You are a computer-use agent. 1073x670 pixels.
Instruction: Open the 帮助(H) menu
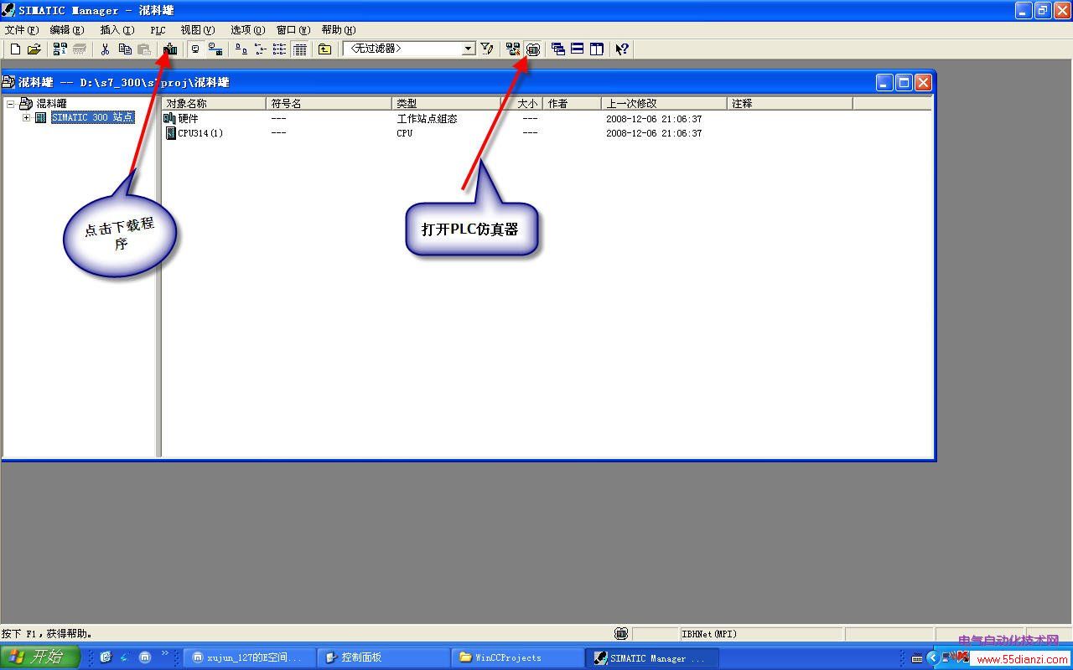(x=339, y=30)
